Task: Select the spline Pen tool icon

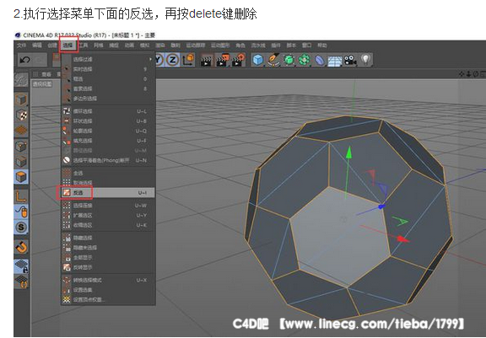Action: [x=273, y=60]
